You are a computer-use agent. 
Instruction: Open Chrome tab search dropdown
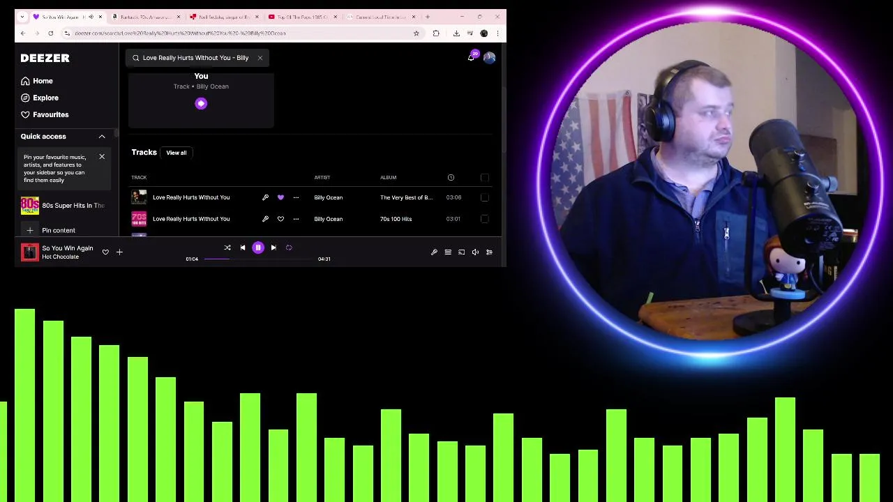click(22, 17)
